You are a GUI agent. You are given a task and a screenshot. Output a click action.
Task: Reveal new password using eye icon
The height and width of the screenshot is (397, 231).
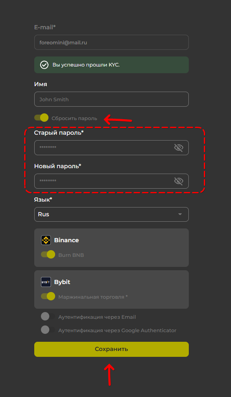click(x=178, y=181)
